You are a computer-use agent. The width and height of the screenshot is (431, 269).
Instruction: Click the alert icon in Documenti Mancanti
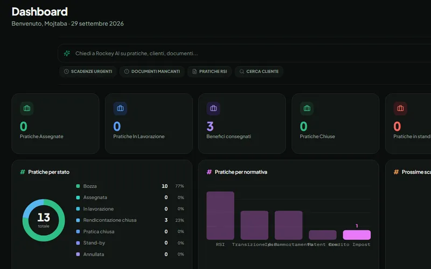pyautogui.click(x=127, y=72)
